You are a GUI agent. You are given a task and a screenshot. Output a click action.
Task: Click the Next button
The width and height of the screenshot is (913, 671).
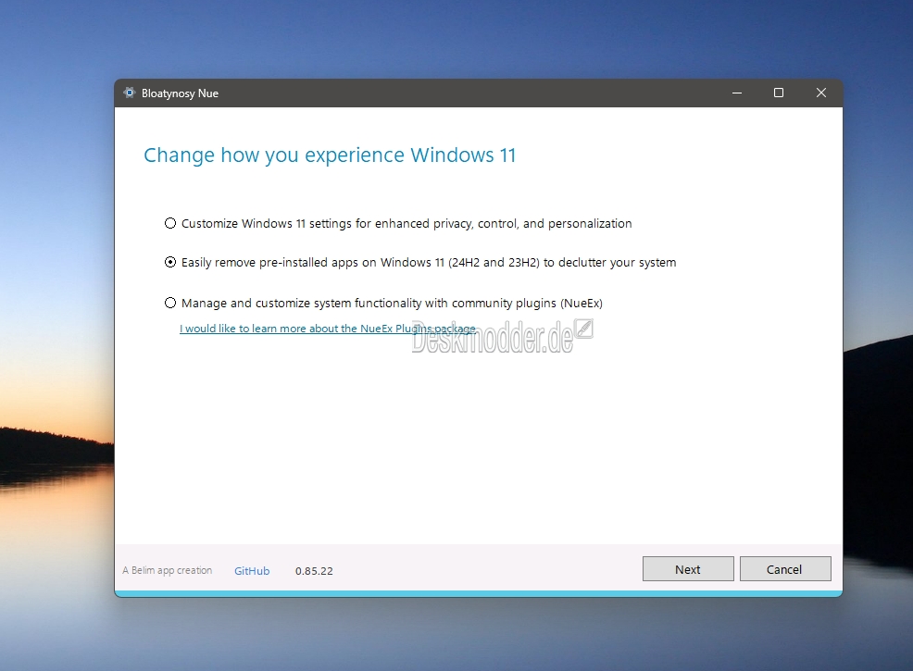688,569
